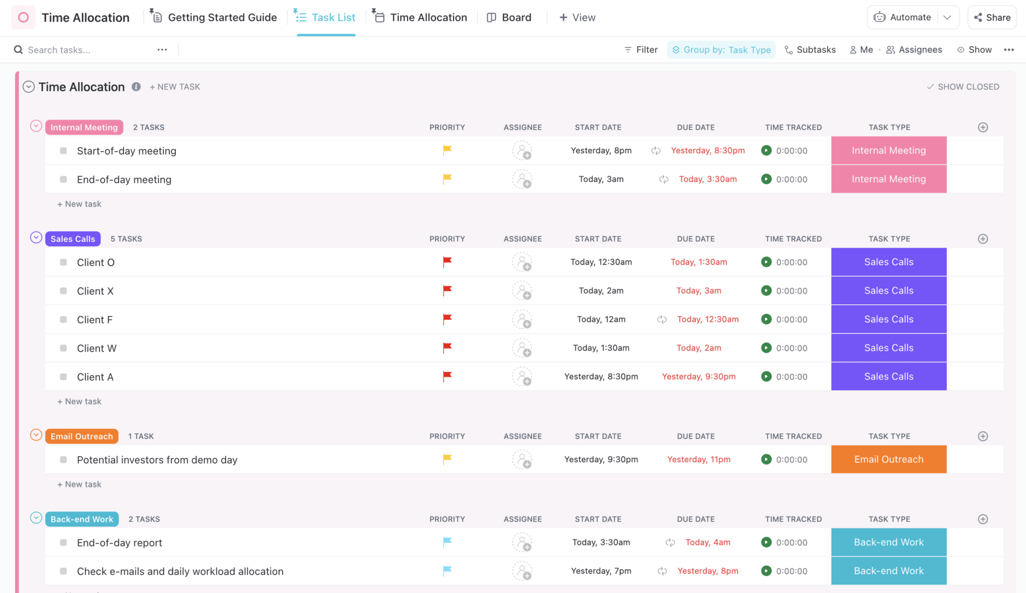
Task: Click Group by Task Type dropdown
Action: click(721, 50)
